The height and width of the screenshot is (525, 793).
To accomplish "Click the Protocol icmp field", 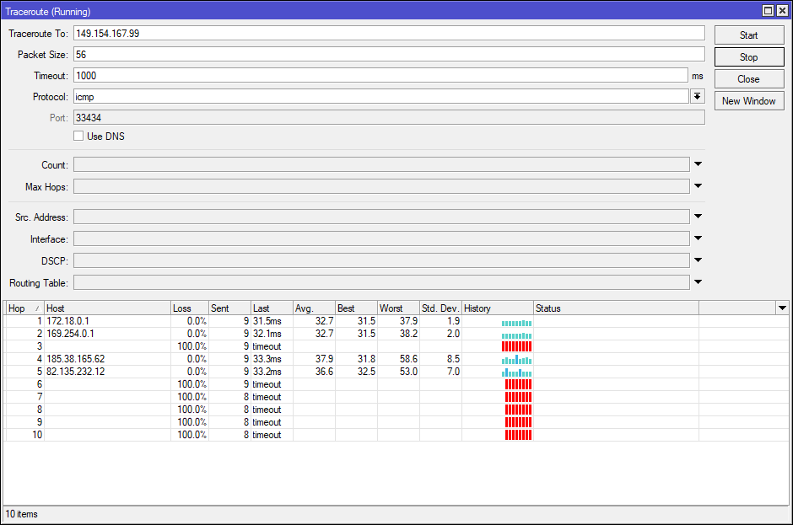I will pyautogui.click(x=380, y=97).
